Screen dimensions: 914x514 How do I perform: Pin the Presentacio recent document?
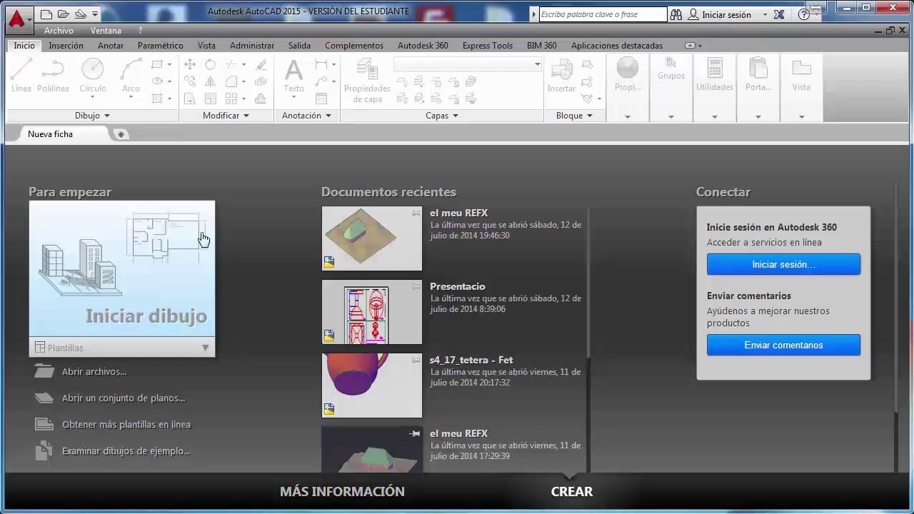pyautogui.click(x=416, y=286)
